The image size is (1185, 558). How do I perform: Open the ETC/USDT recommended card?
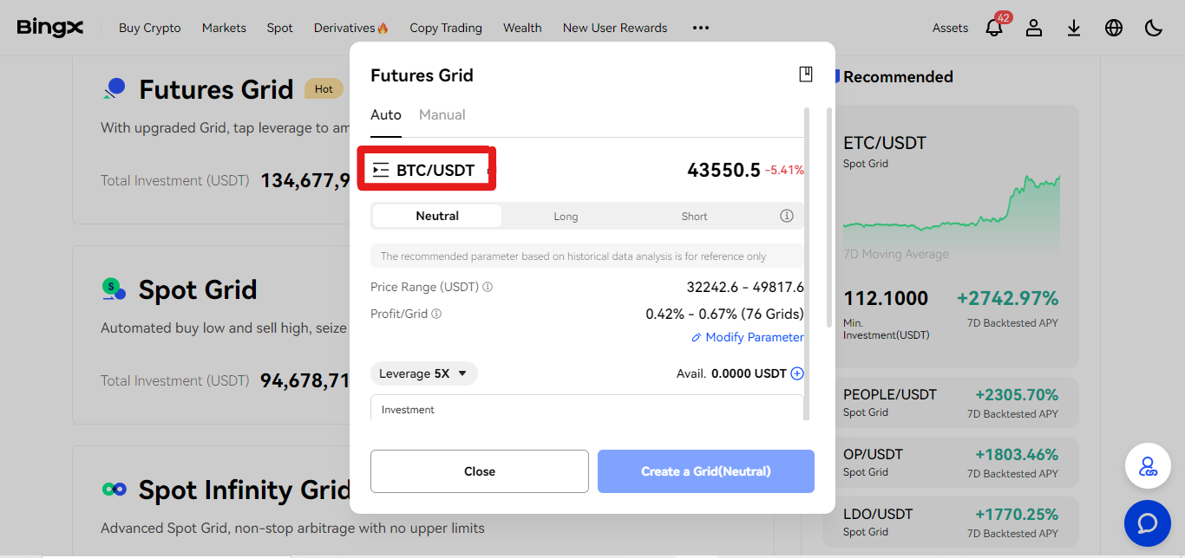[951, 237]
